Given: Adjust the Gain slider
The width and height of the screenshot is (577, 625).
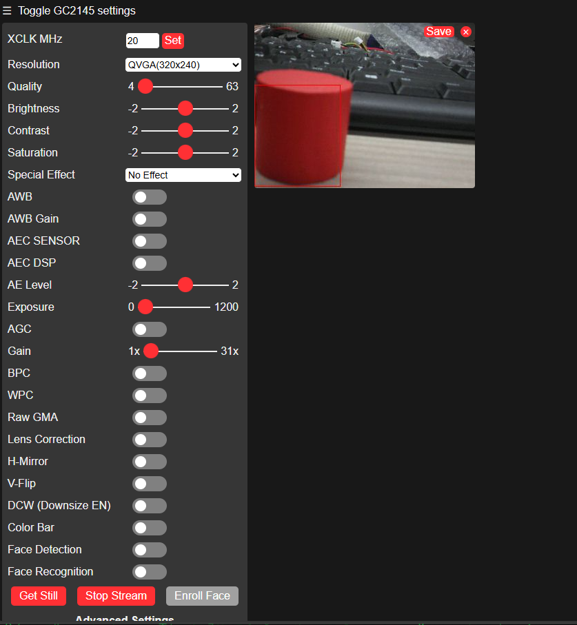Looking at the screenshot, I should point(180,351).
